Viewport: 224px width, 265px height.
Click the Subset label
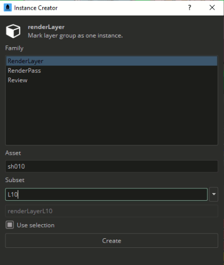pyautogui.click(x=14, y=180)
